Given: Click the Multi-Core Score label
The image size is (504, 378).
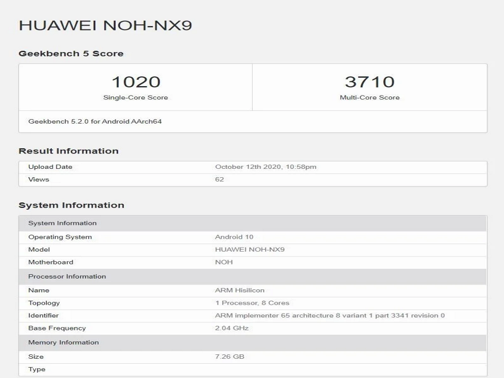Looking at the screenshot, I should point(370,97).
